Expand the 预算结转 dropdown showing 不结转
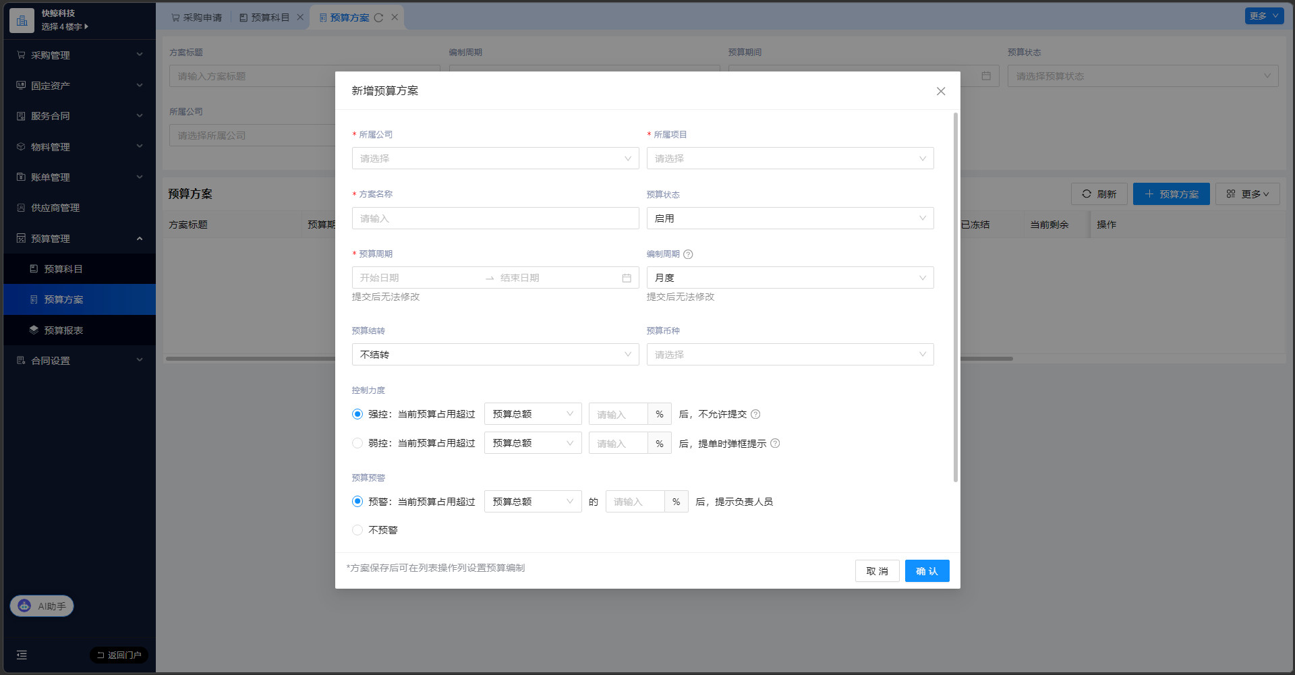The image size is (1295, 675). pyautogui.click(x=495, y=355)
